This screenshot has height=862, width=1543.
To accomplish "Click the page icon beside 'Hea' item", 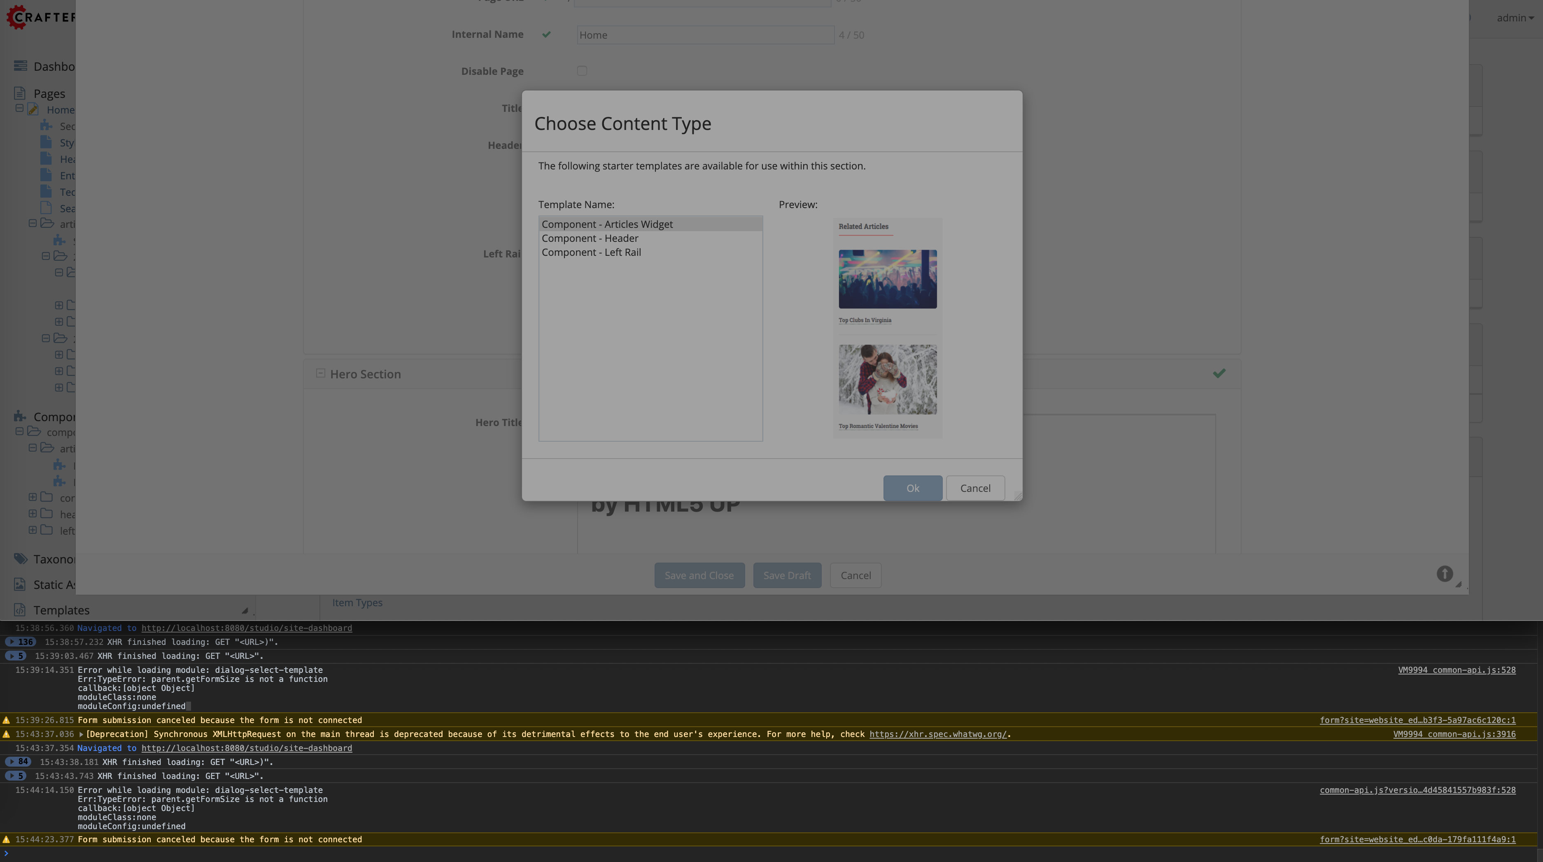I will pyautogui.click(x=46, y=158).
